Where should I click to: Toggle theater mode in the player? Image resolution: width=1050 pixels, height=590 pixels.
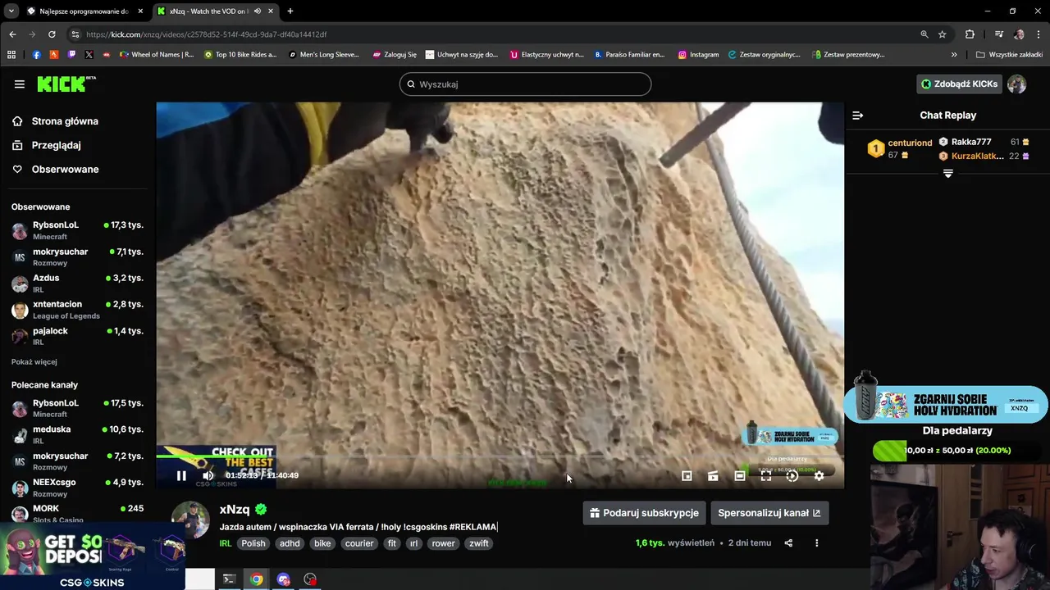coord(740,475)
